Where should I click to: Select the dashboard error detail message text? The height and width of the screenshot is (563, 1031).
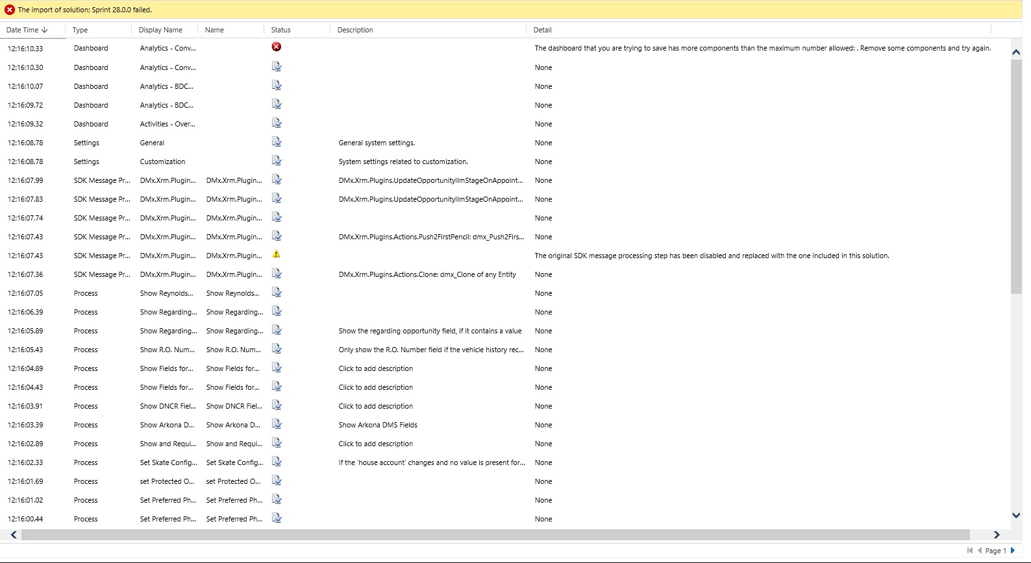coord(763,48)
